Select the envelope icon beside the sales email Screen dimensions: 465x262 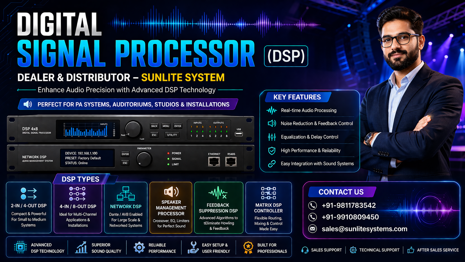[312, 229]
